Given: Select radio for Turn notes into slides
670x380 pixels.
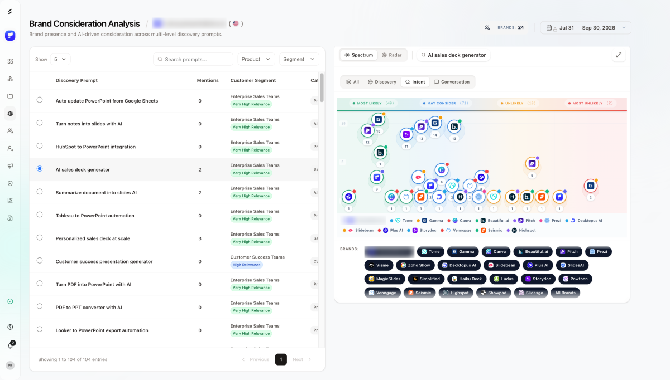Looking at the screenshot, I should 40,123.
